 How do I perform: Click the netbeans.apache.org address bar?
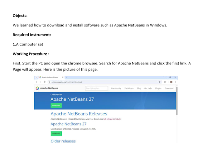[x=105, y=82]
